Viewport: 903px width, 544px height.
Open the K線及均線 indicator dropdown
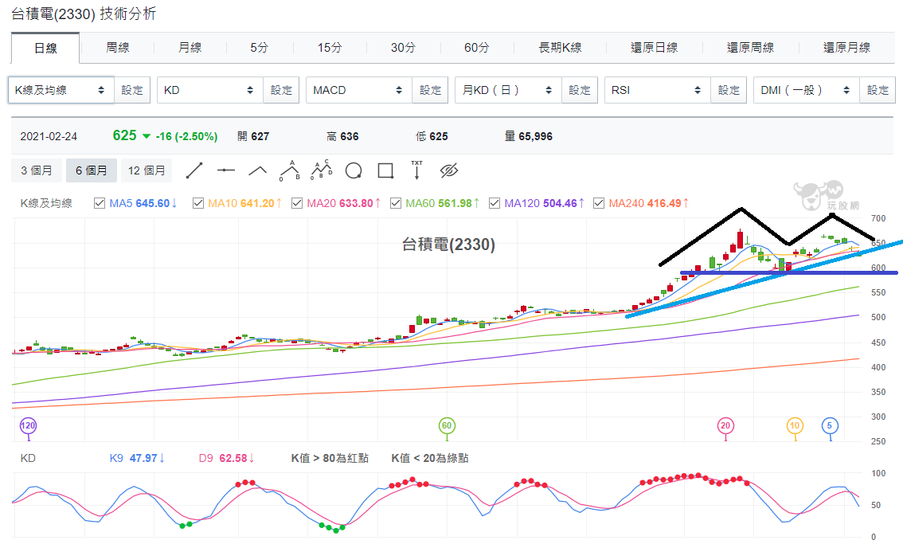click(x=61, y=90)
